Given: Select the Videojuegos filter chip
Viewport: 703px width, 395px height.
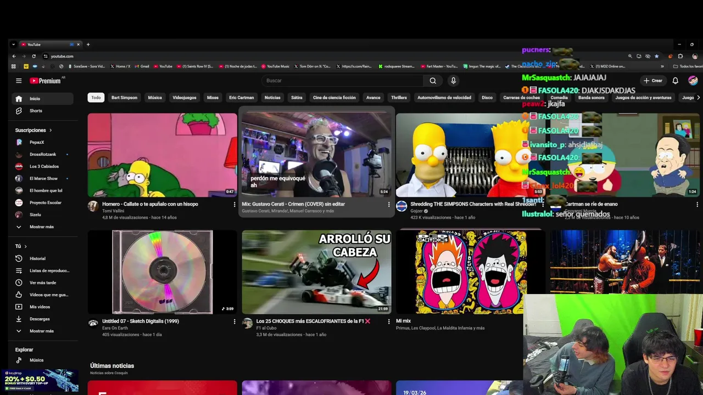Looking at the screenshot, I should point(185,98).
